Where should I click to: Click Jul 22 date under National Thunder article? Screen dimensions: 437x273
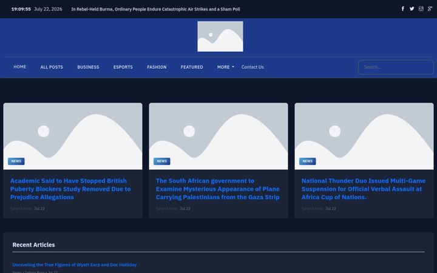coord(331,208)
